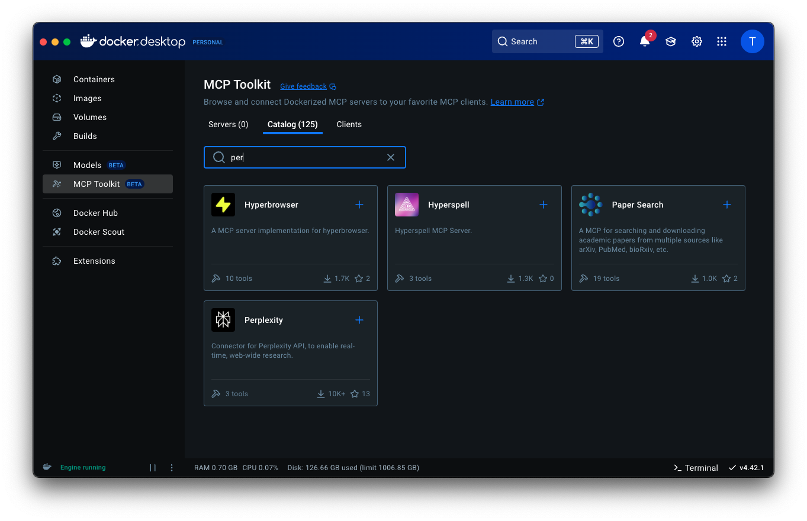Add the Perplexity server with plus icon
This screenshot has width=807, height=521.
tap(359, 320)
